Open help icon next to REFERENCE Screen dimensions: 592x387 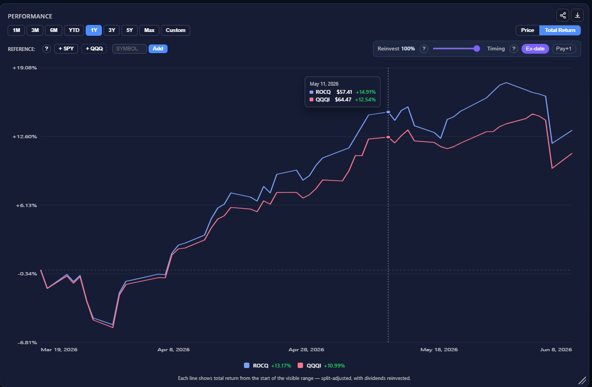coord(47,49)
